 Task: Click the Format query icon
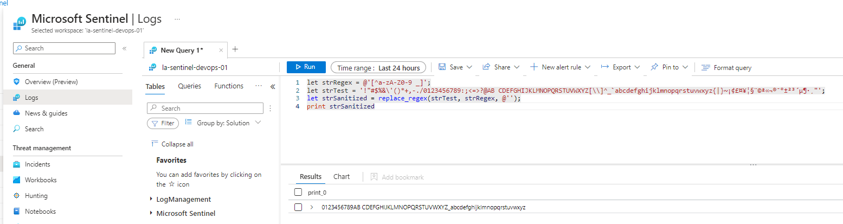[x=706, y=68]
